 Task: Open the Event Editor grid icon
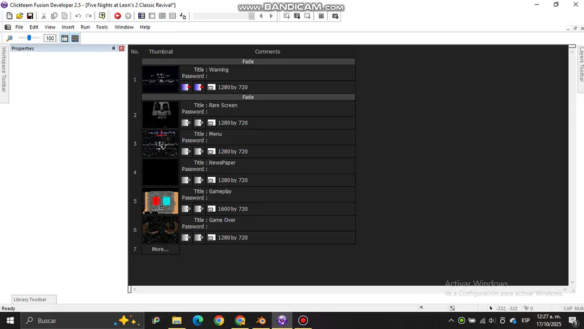162,16
